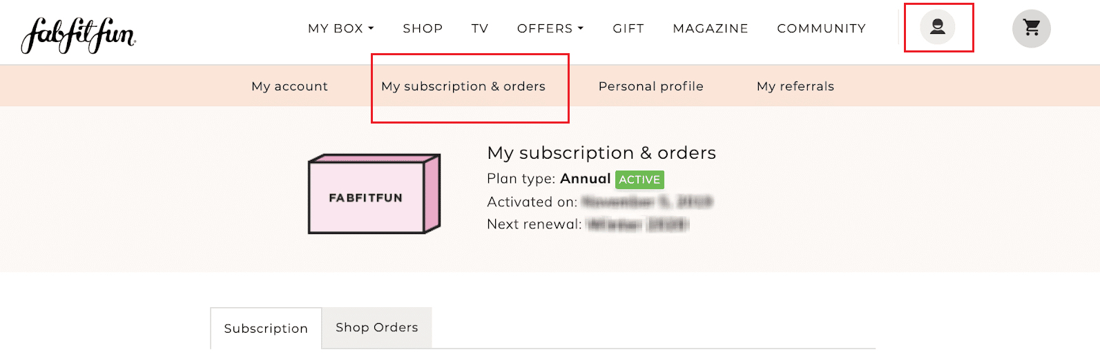Expand the OFFERS dropdown menu
Viewport: 1100px width, 361px height.
(x=550, y=28)
